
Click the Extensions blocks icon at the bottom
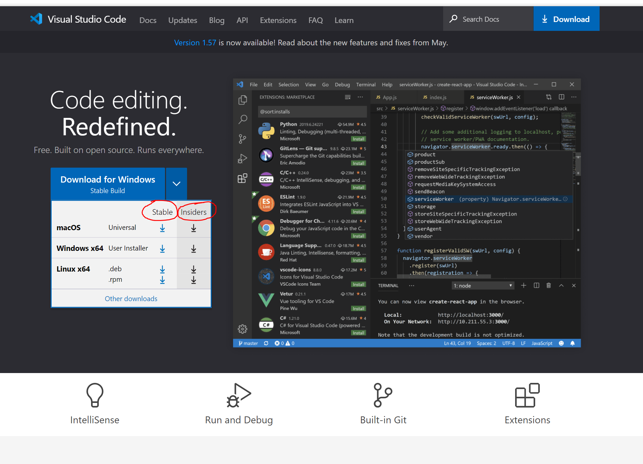tap(527, 395)
